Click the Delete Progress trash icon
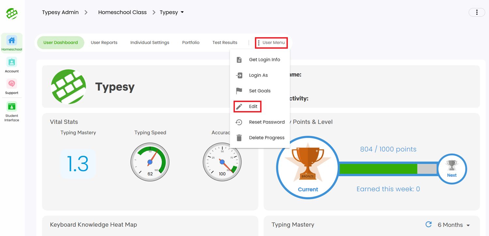 click(239, 138)
